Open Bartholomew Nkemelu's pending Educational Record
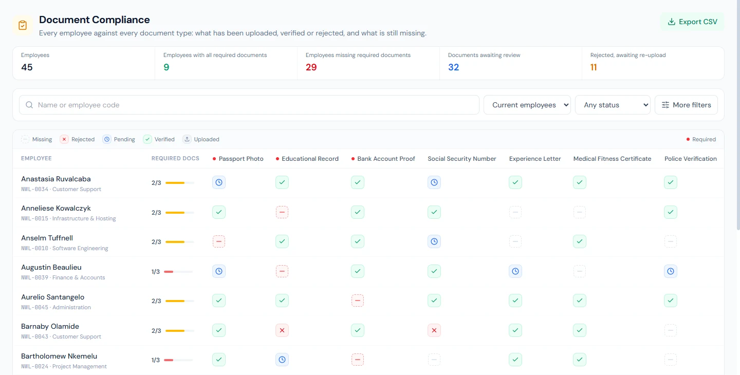 click(x=282, y=360)
